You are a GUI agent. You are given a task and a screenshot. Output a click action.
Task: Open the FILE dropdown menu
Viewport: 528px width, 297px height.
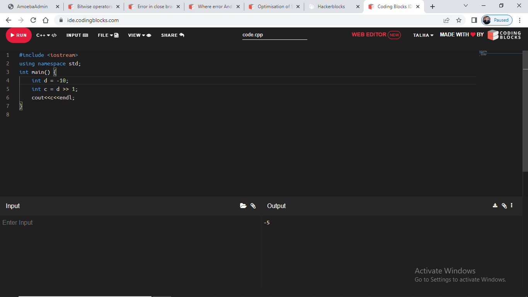point(108,35)
